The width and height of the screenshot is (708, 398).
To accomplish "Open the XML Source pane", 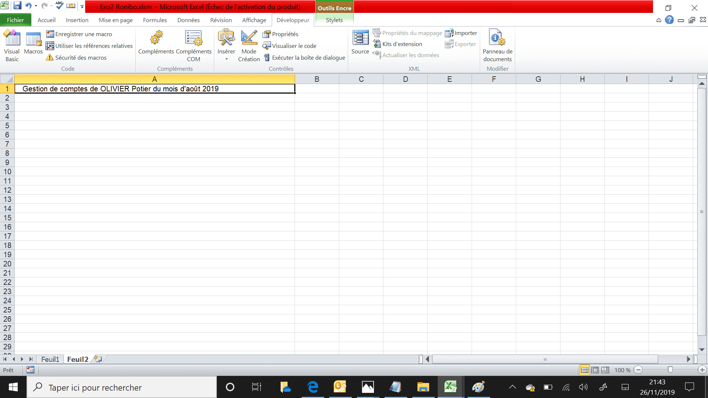I will tap(360, 42).
